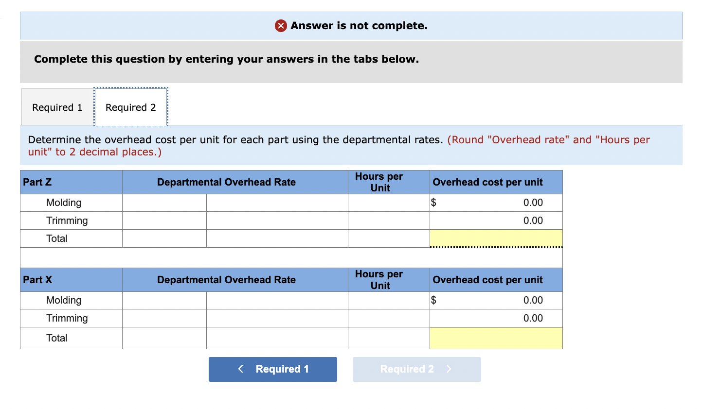Click the Part X header label
This screenshot has width=721, height=409.
click(37, 280)
